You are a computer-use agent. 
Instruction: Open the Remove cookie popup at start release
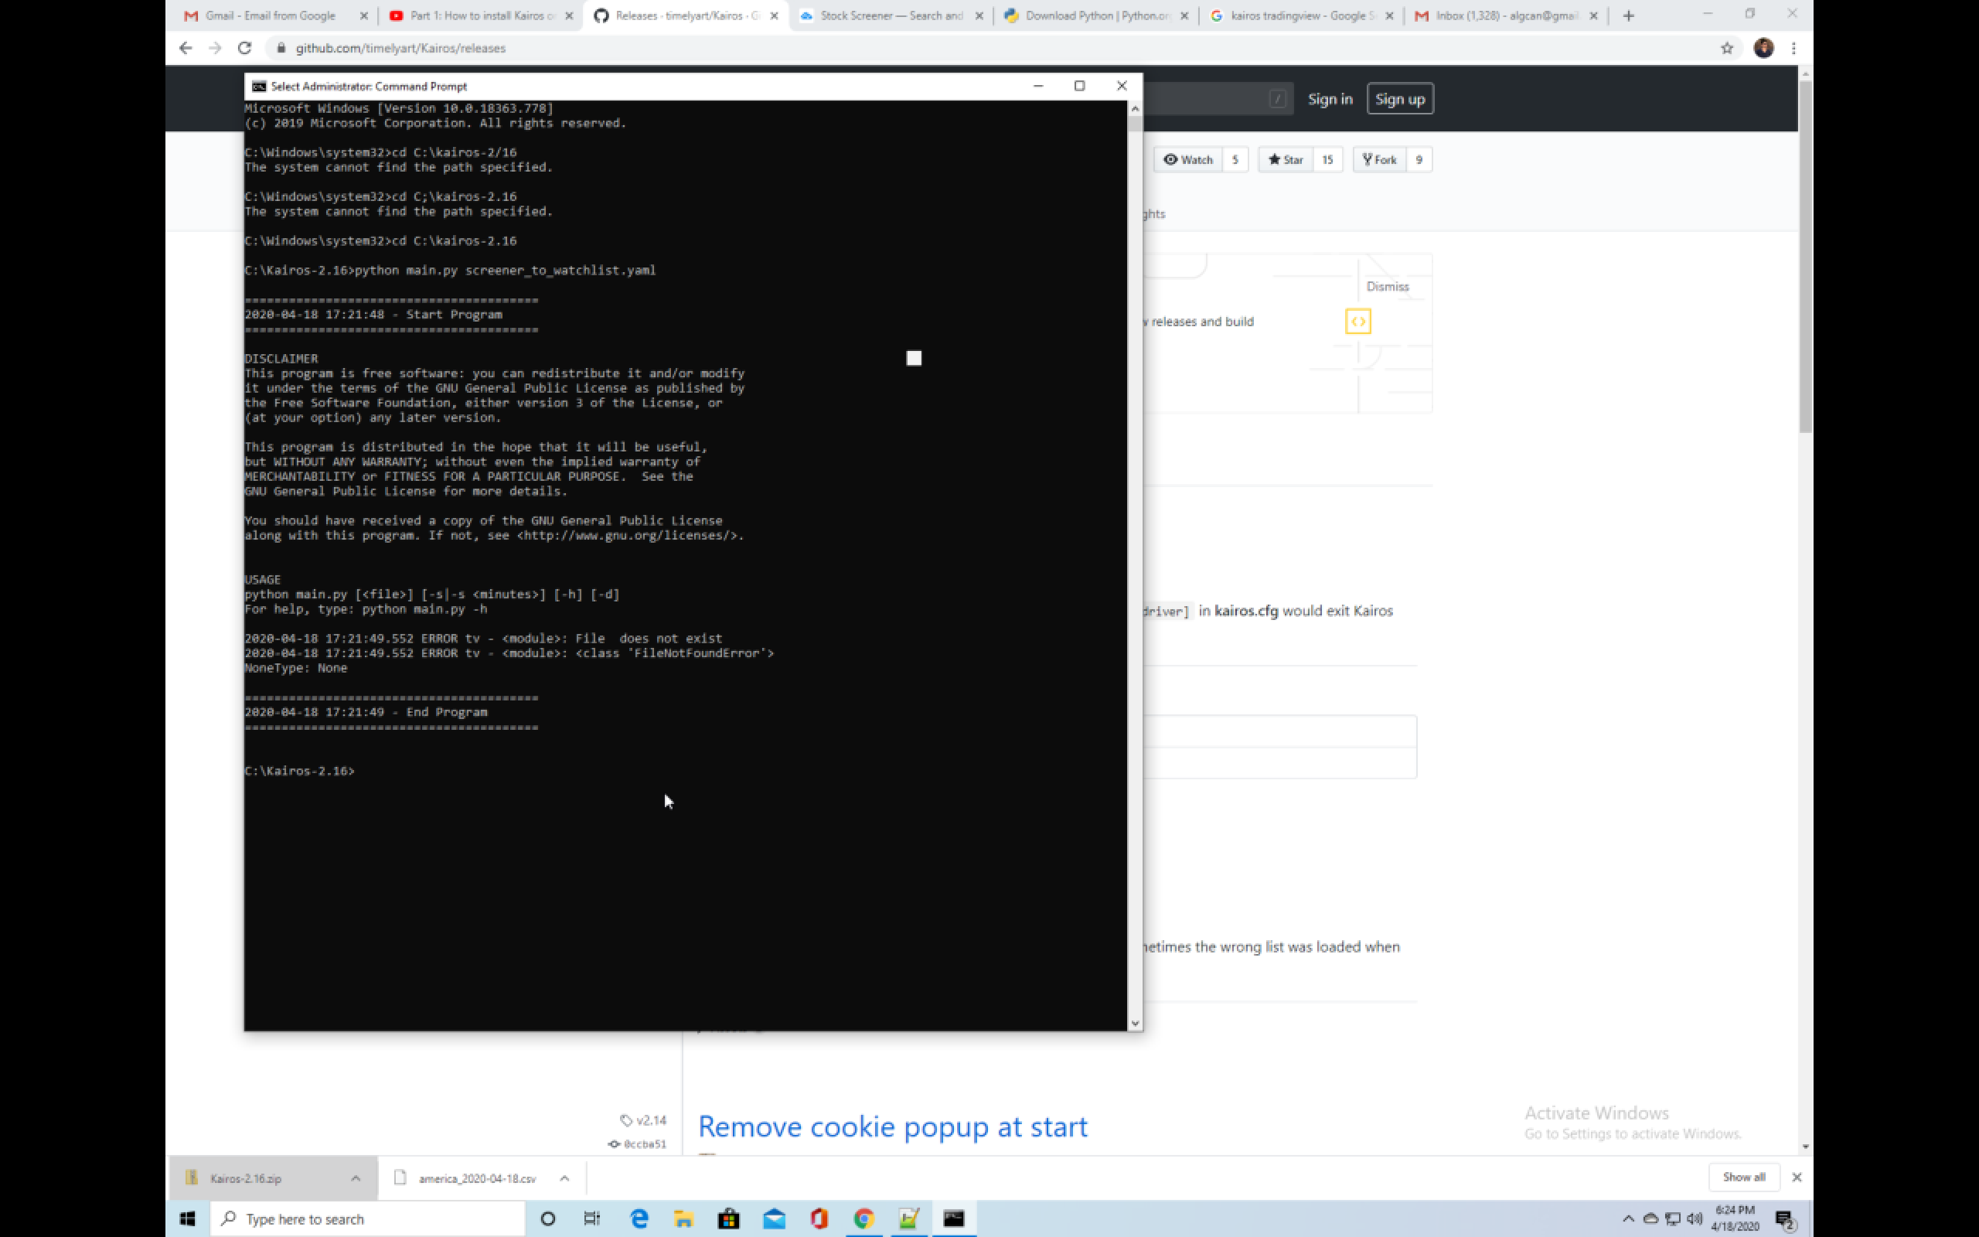pos(892,1126)
